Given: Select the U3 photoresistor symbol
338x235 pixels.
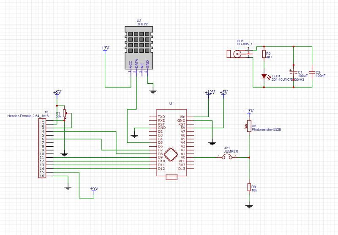Looking at the screenshot, I should 249,126.
